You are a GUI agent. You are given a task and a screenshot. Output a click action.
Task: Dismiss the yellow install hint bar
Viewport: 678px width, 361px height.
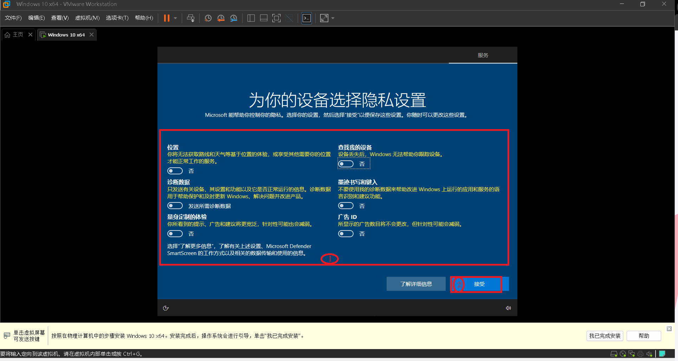pos(669,329)
